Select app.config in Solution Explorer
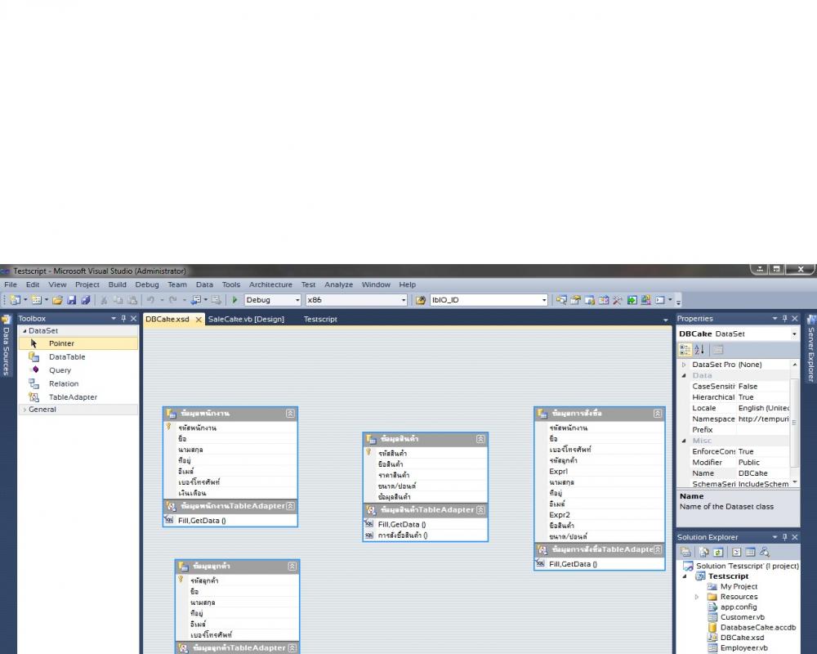817x654 pixels. tap(739, 607)
